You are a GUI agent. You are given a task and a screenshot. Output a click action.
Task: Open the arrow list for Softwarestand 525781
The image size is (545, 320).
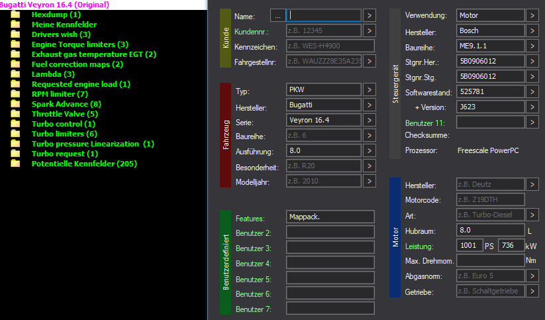tap(532, 92)
